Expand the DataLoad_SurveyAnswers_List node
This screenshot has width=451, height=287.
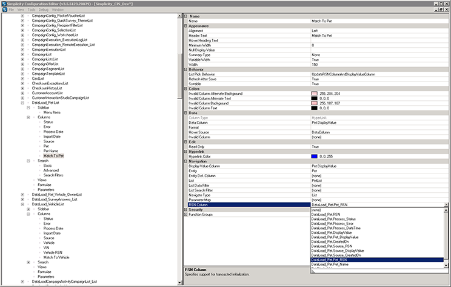[x=22, y=199]
